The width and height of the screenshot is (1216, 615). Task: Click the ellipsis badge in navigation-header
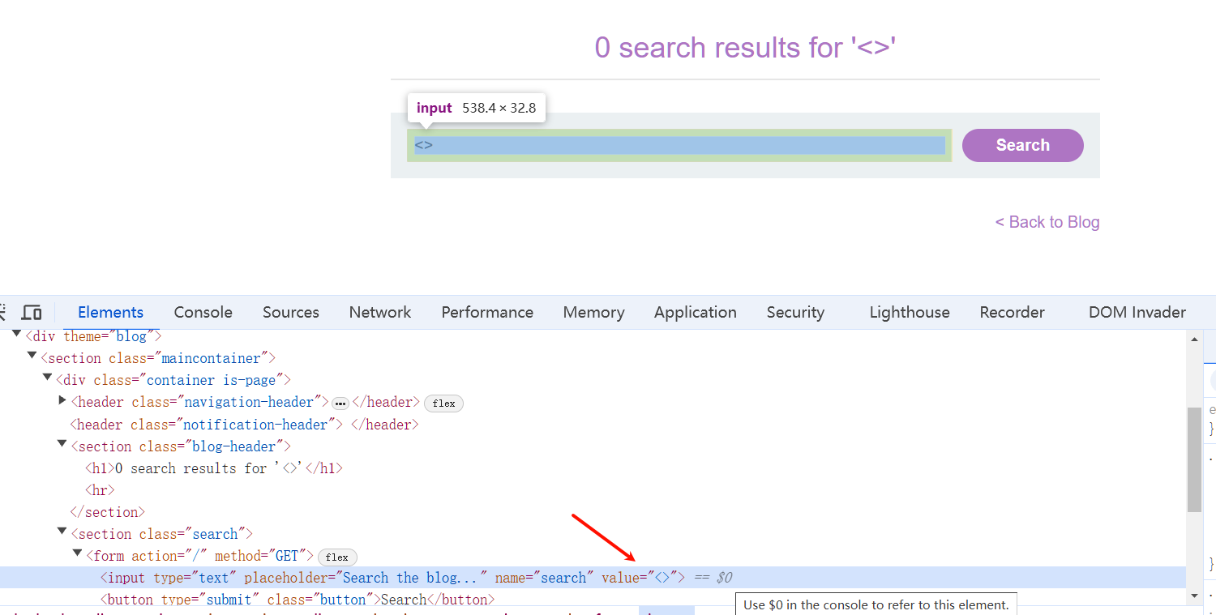tap(340, 404)
